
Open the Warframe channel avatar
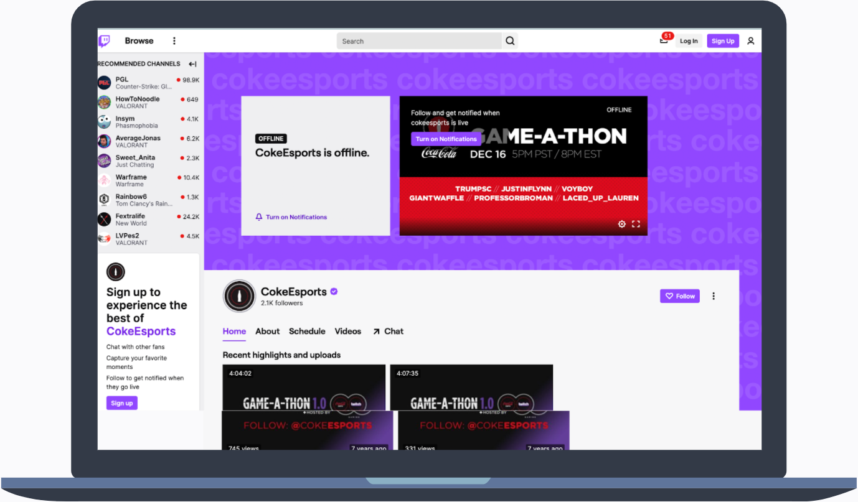pos(104,180)
